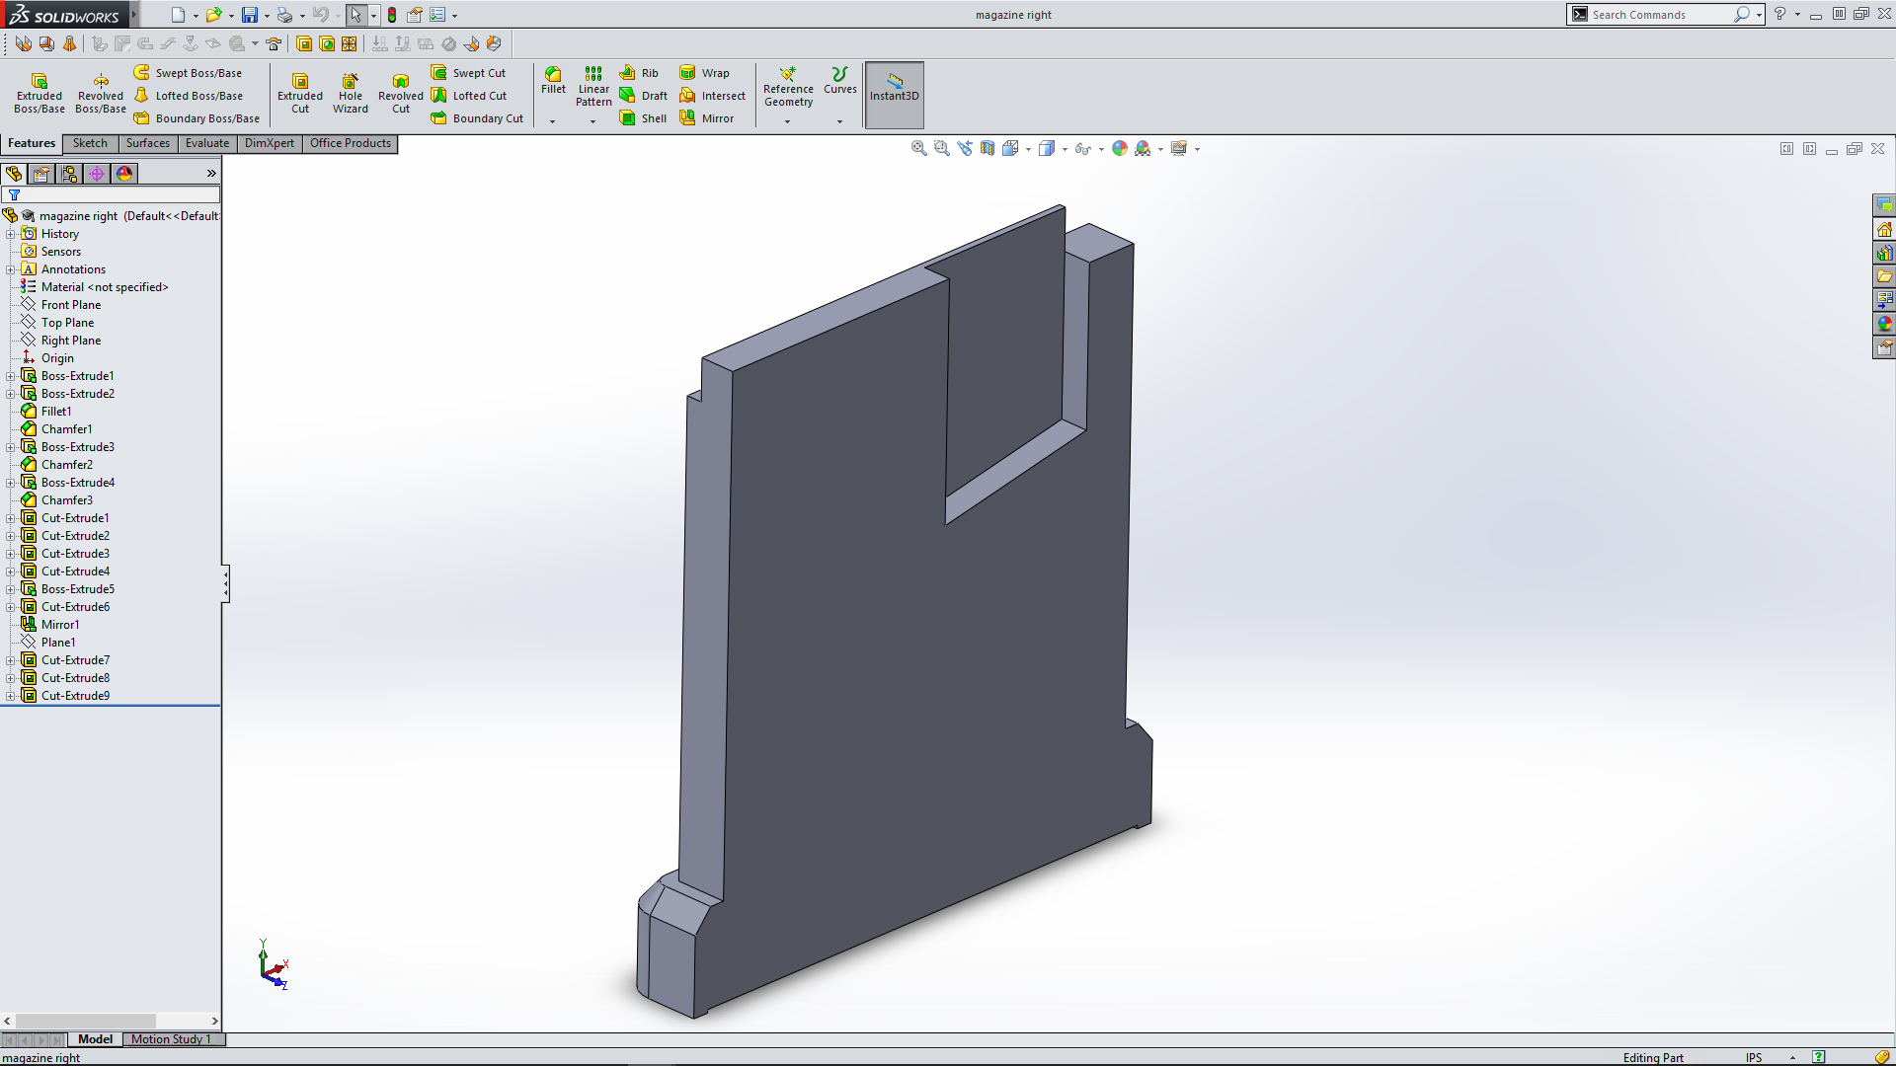
Task: Open the Motion Study 1 tab
Action: 171,1039
